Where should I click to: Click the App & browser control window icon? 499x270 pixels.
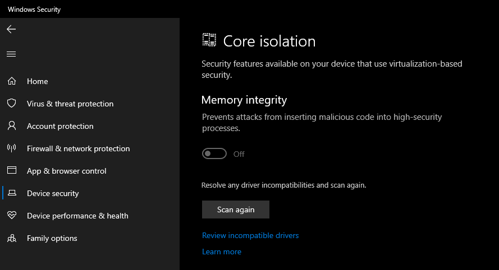pos(11,171)
